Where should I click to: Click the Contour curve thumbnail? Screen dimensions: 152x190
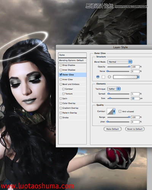pos(110,111)
